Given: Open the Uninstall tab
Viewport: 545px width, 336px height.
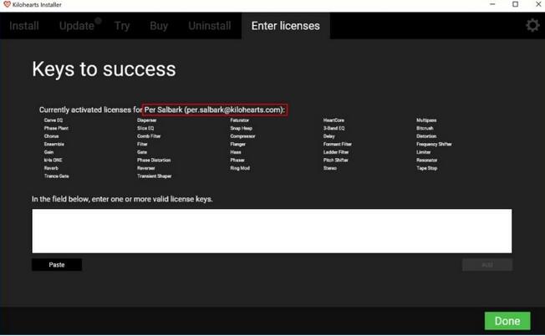Looking at the screenshot, I should click(x=210, y=26).
